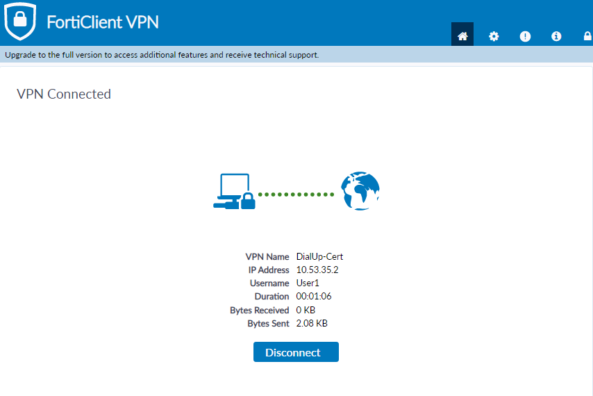The width and height of the screenshot is (593, 396).
Task: Click the Bytes Sent 2.08 KB value
Action: coord(312,324)
